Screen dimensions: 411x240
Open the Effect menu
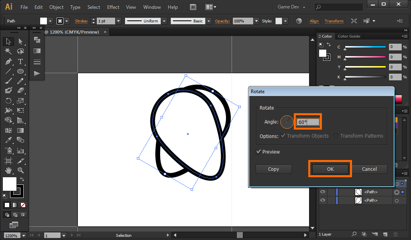tap(113, 7)
